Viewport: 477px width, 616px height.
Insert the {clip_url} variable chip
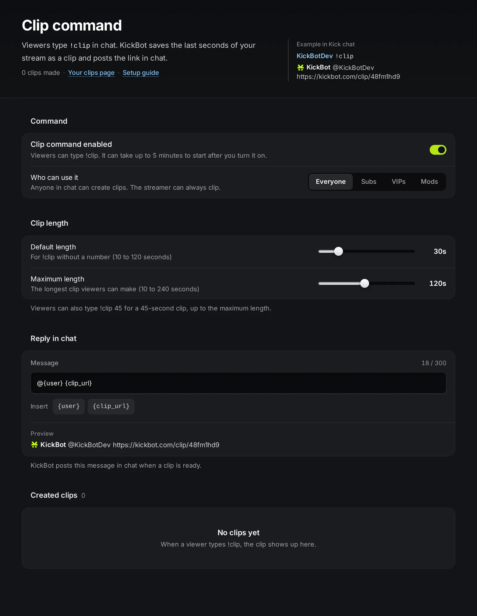pos(111,406)
